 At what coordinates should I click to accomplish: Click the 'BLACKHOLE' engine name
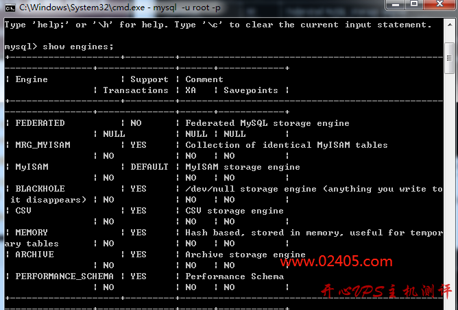(x=40, y=189)
